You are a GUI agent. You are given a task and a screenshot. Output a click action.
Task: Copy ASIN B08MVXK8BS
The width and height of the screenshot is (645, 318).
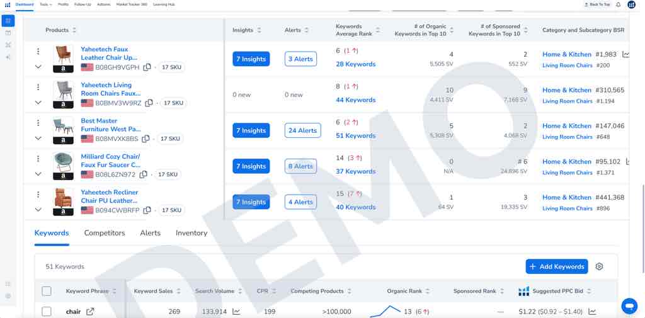(146, 139)
